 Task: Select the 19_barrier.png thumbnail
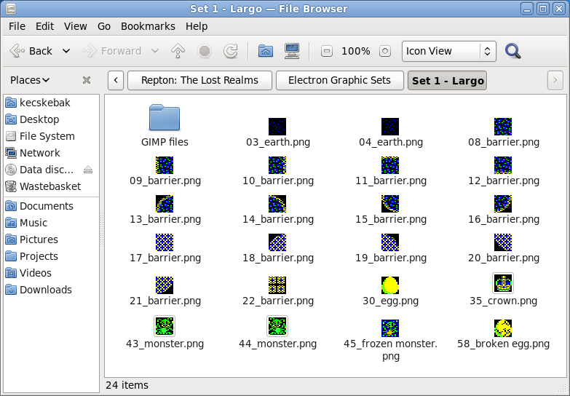pyautogui.click(x=390, y=242)
